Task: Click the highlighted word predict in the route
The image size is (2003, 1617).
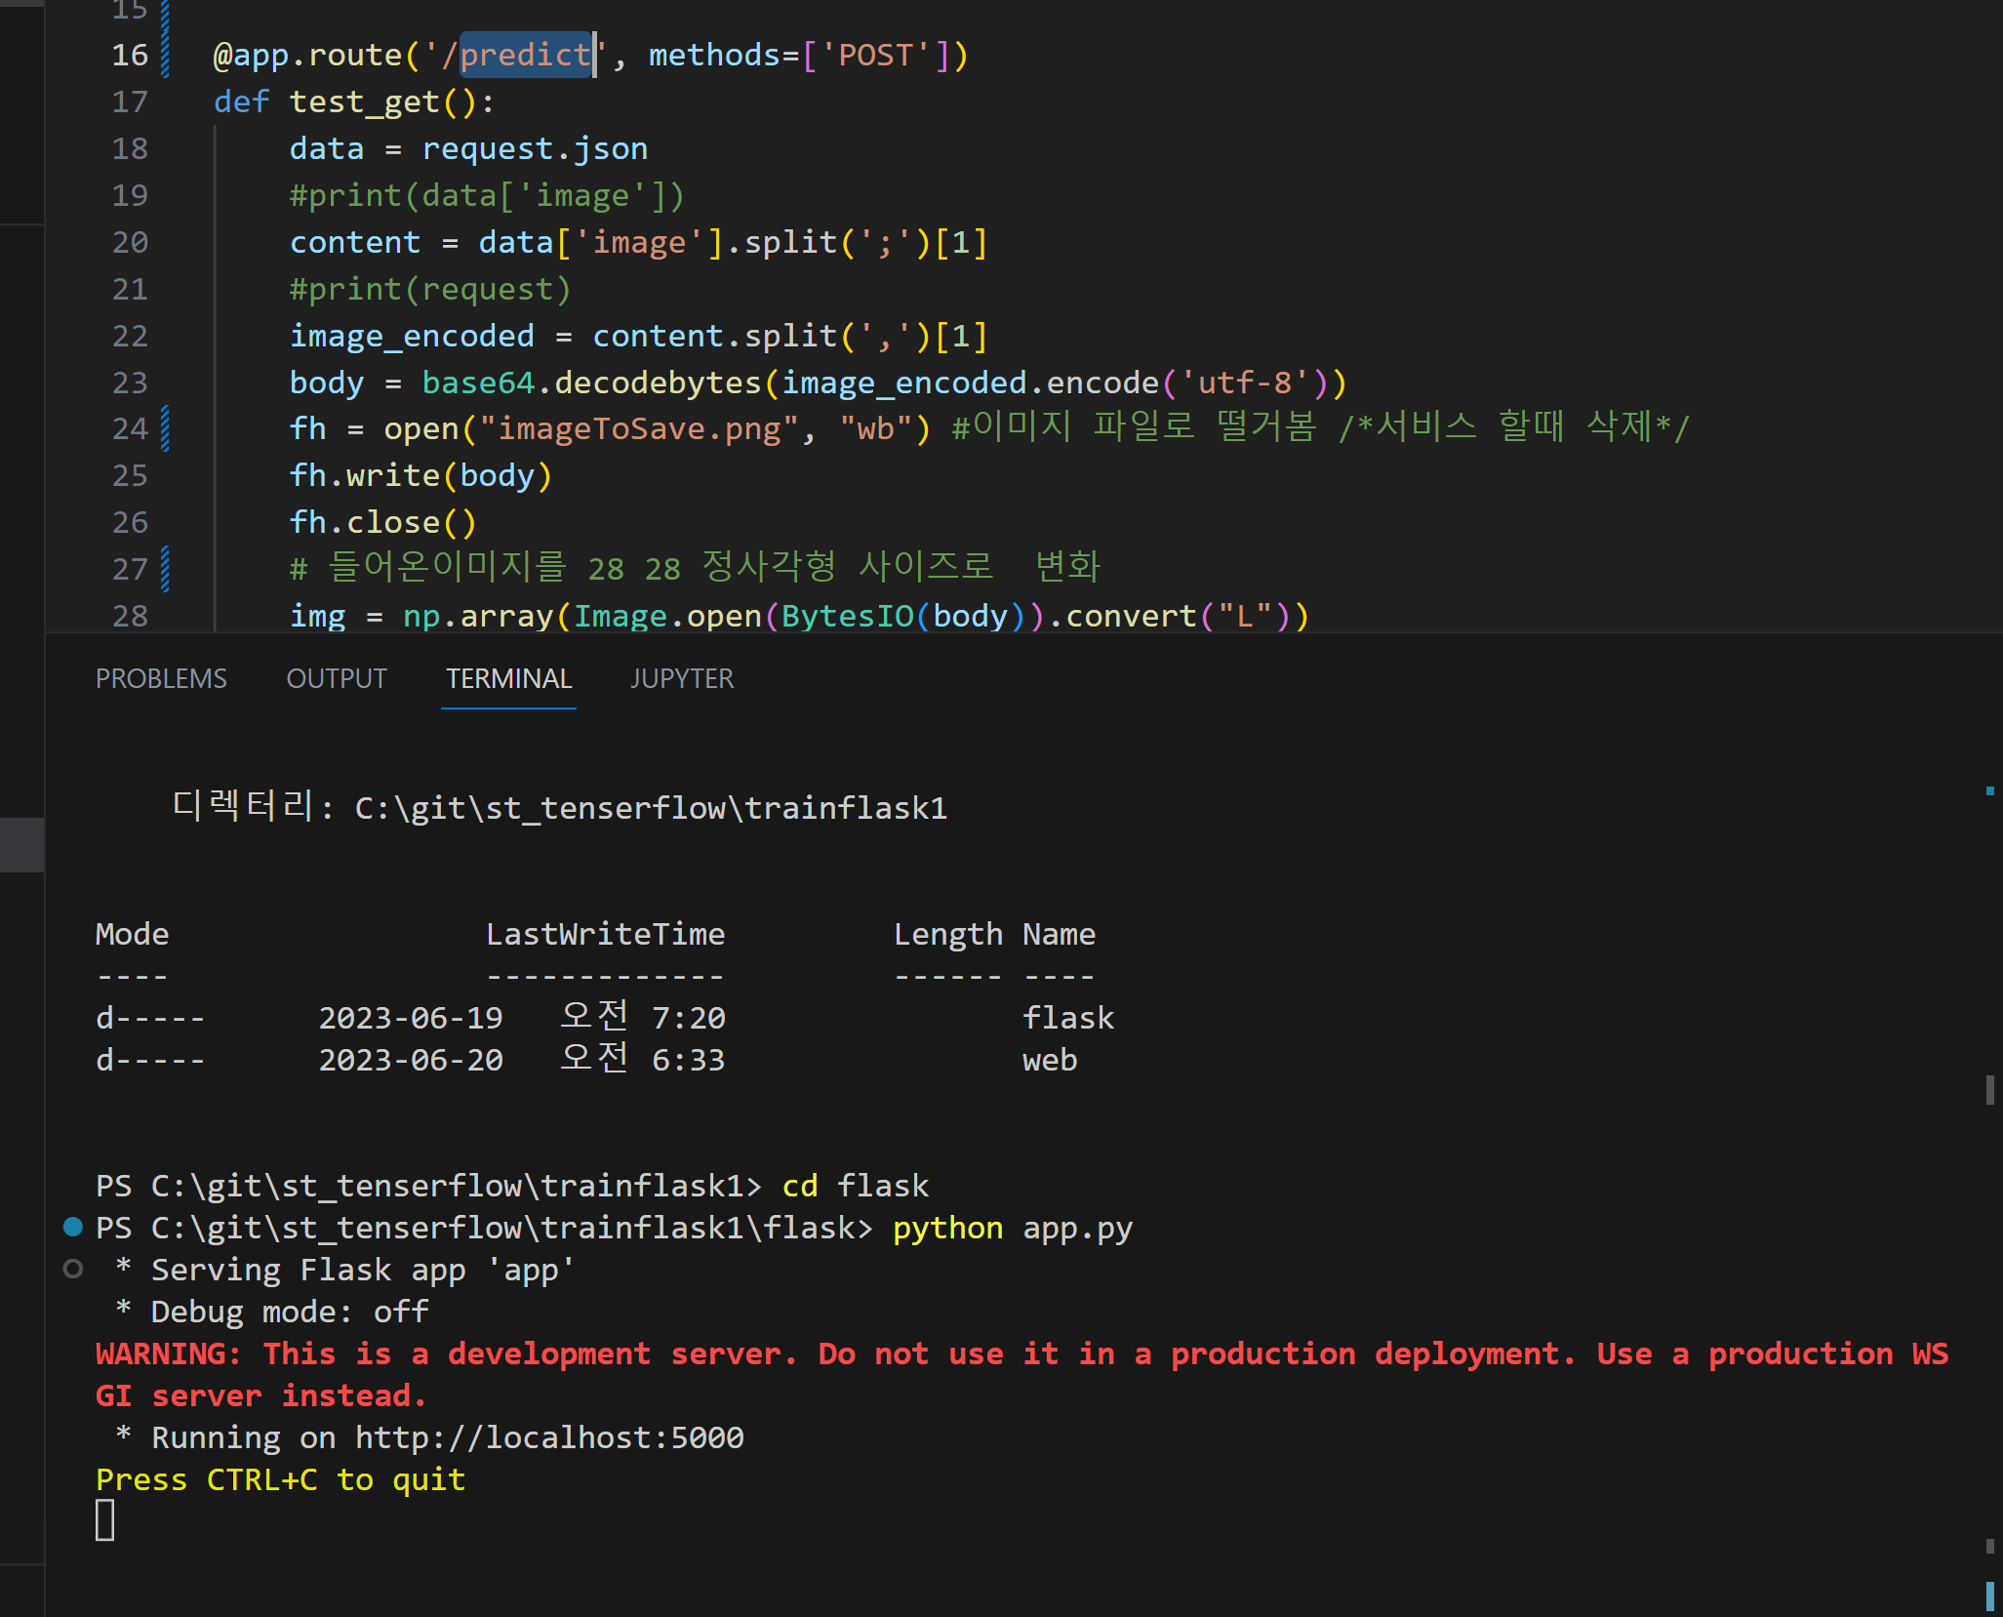Action: pos(525,55)
